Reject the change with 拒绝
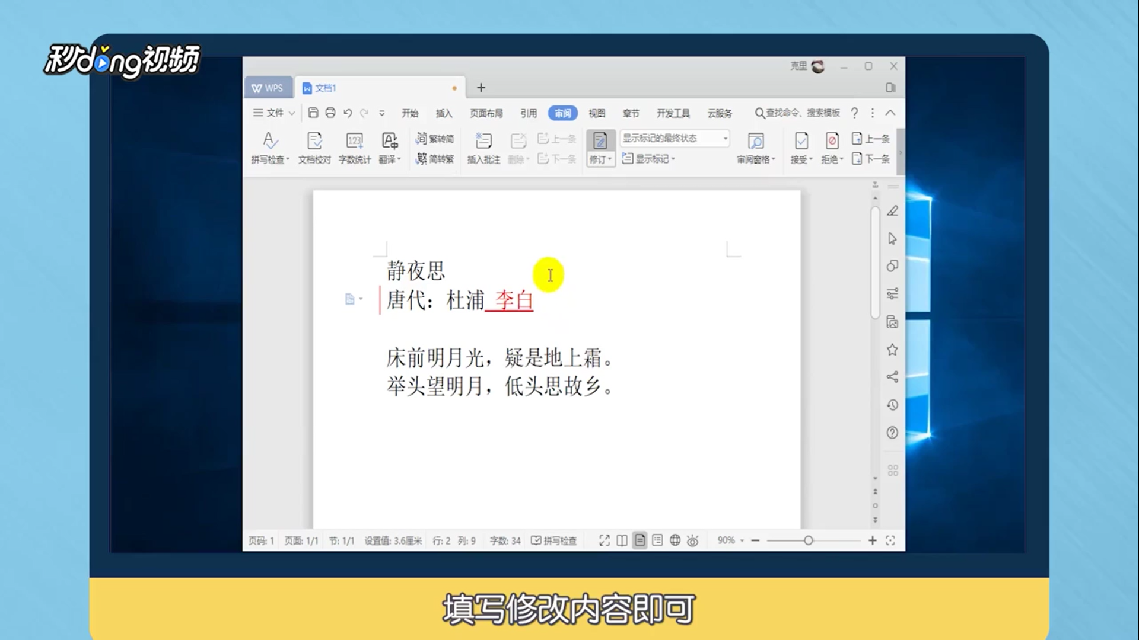Image resolution: width=1139 pixels, height=640 pixels. (x=832, y=148)
